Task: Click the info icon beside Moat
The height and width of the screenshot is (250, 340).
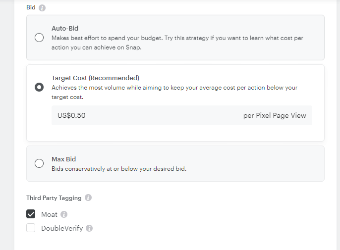Action: coord(64,214)
